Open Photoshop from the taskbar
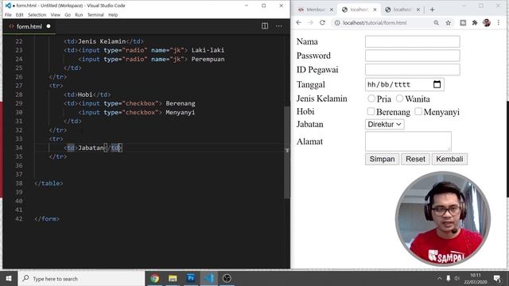The image size is (509, 286). click(191, 278)
